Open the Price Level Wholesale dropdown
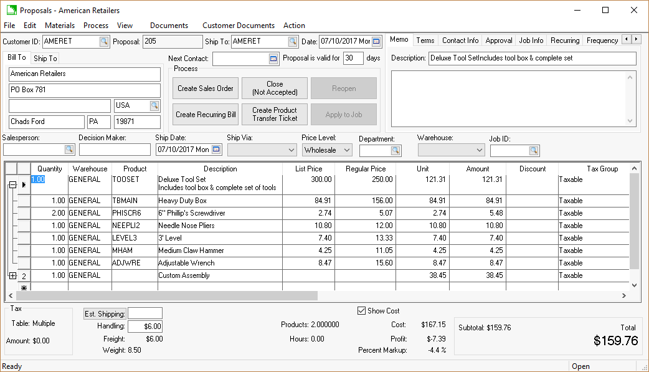The image size is (649, 372). pos(346,150)
